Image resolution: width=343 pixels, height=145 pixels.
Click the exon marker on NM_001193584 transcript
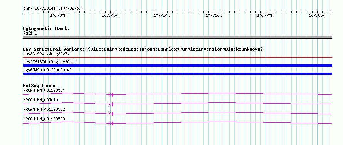(112, 94)
